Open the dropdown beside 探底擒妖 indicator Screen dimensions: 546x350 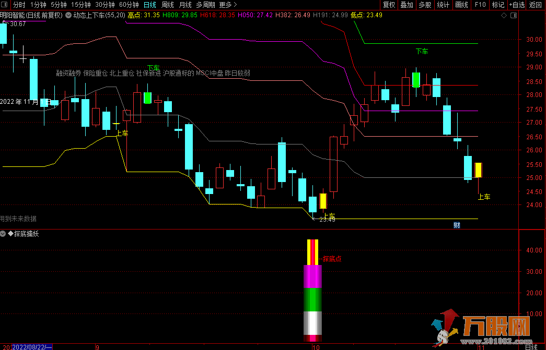pos(3,234)
